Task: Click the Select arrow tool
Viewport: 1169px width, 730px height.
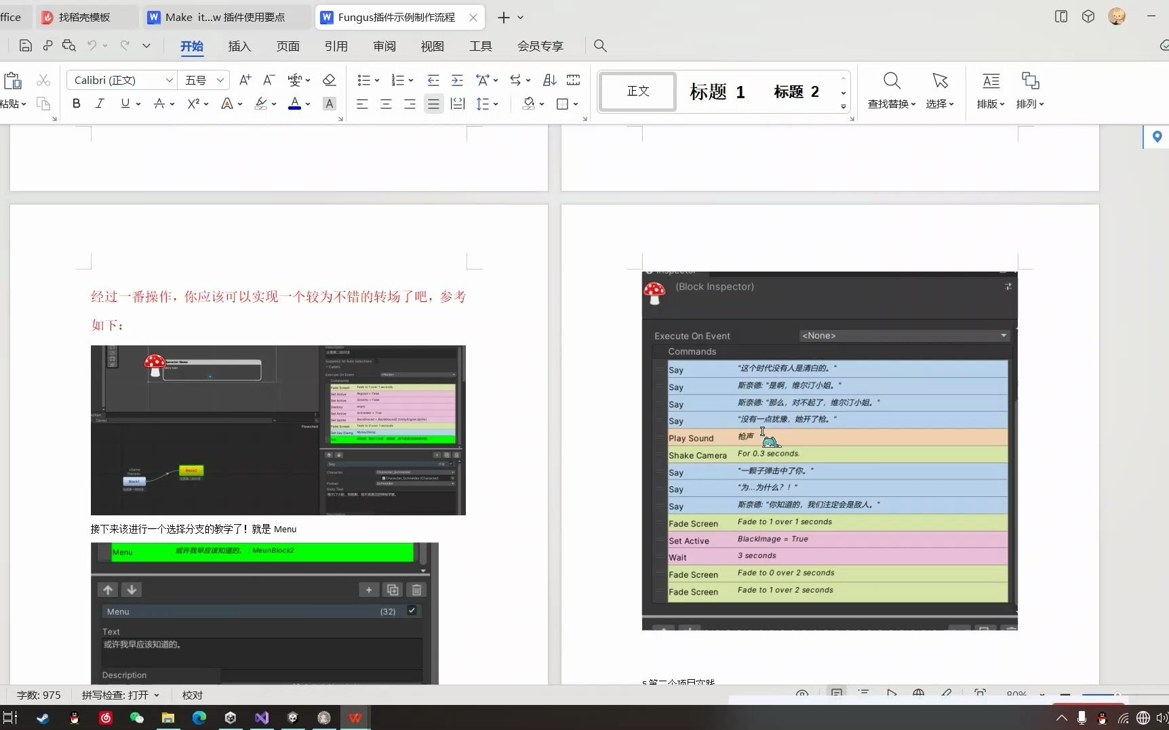Action: point(940,90)
